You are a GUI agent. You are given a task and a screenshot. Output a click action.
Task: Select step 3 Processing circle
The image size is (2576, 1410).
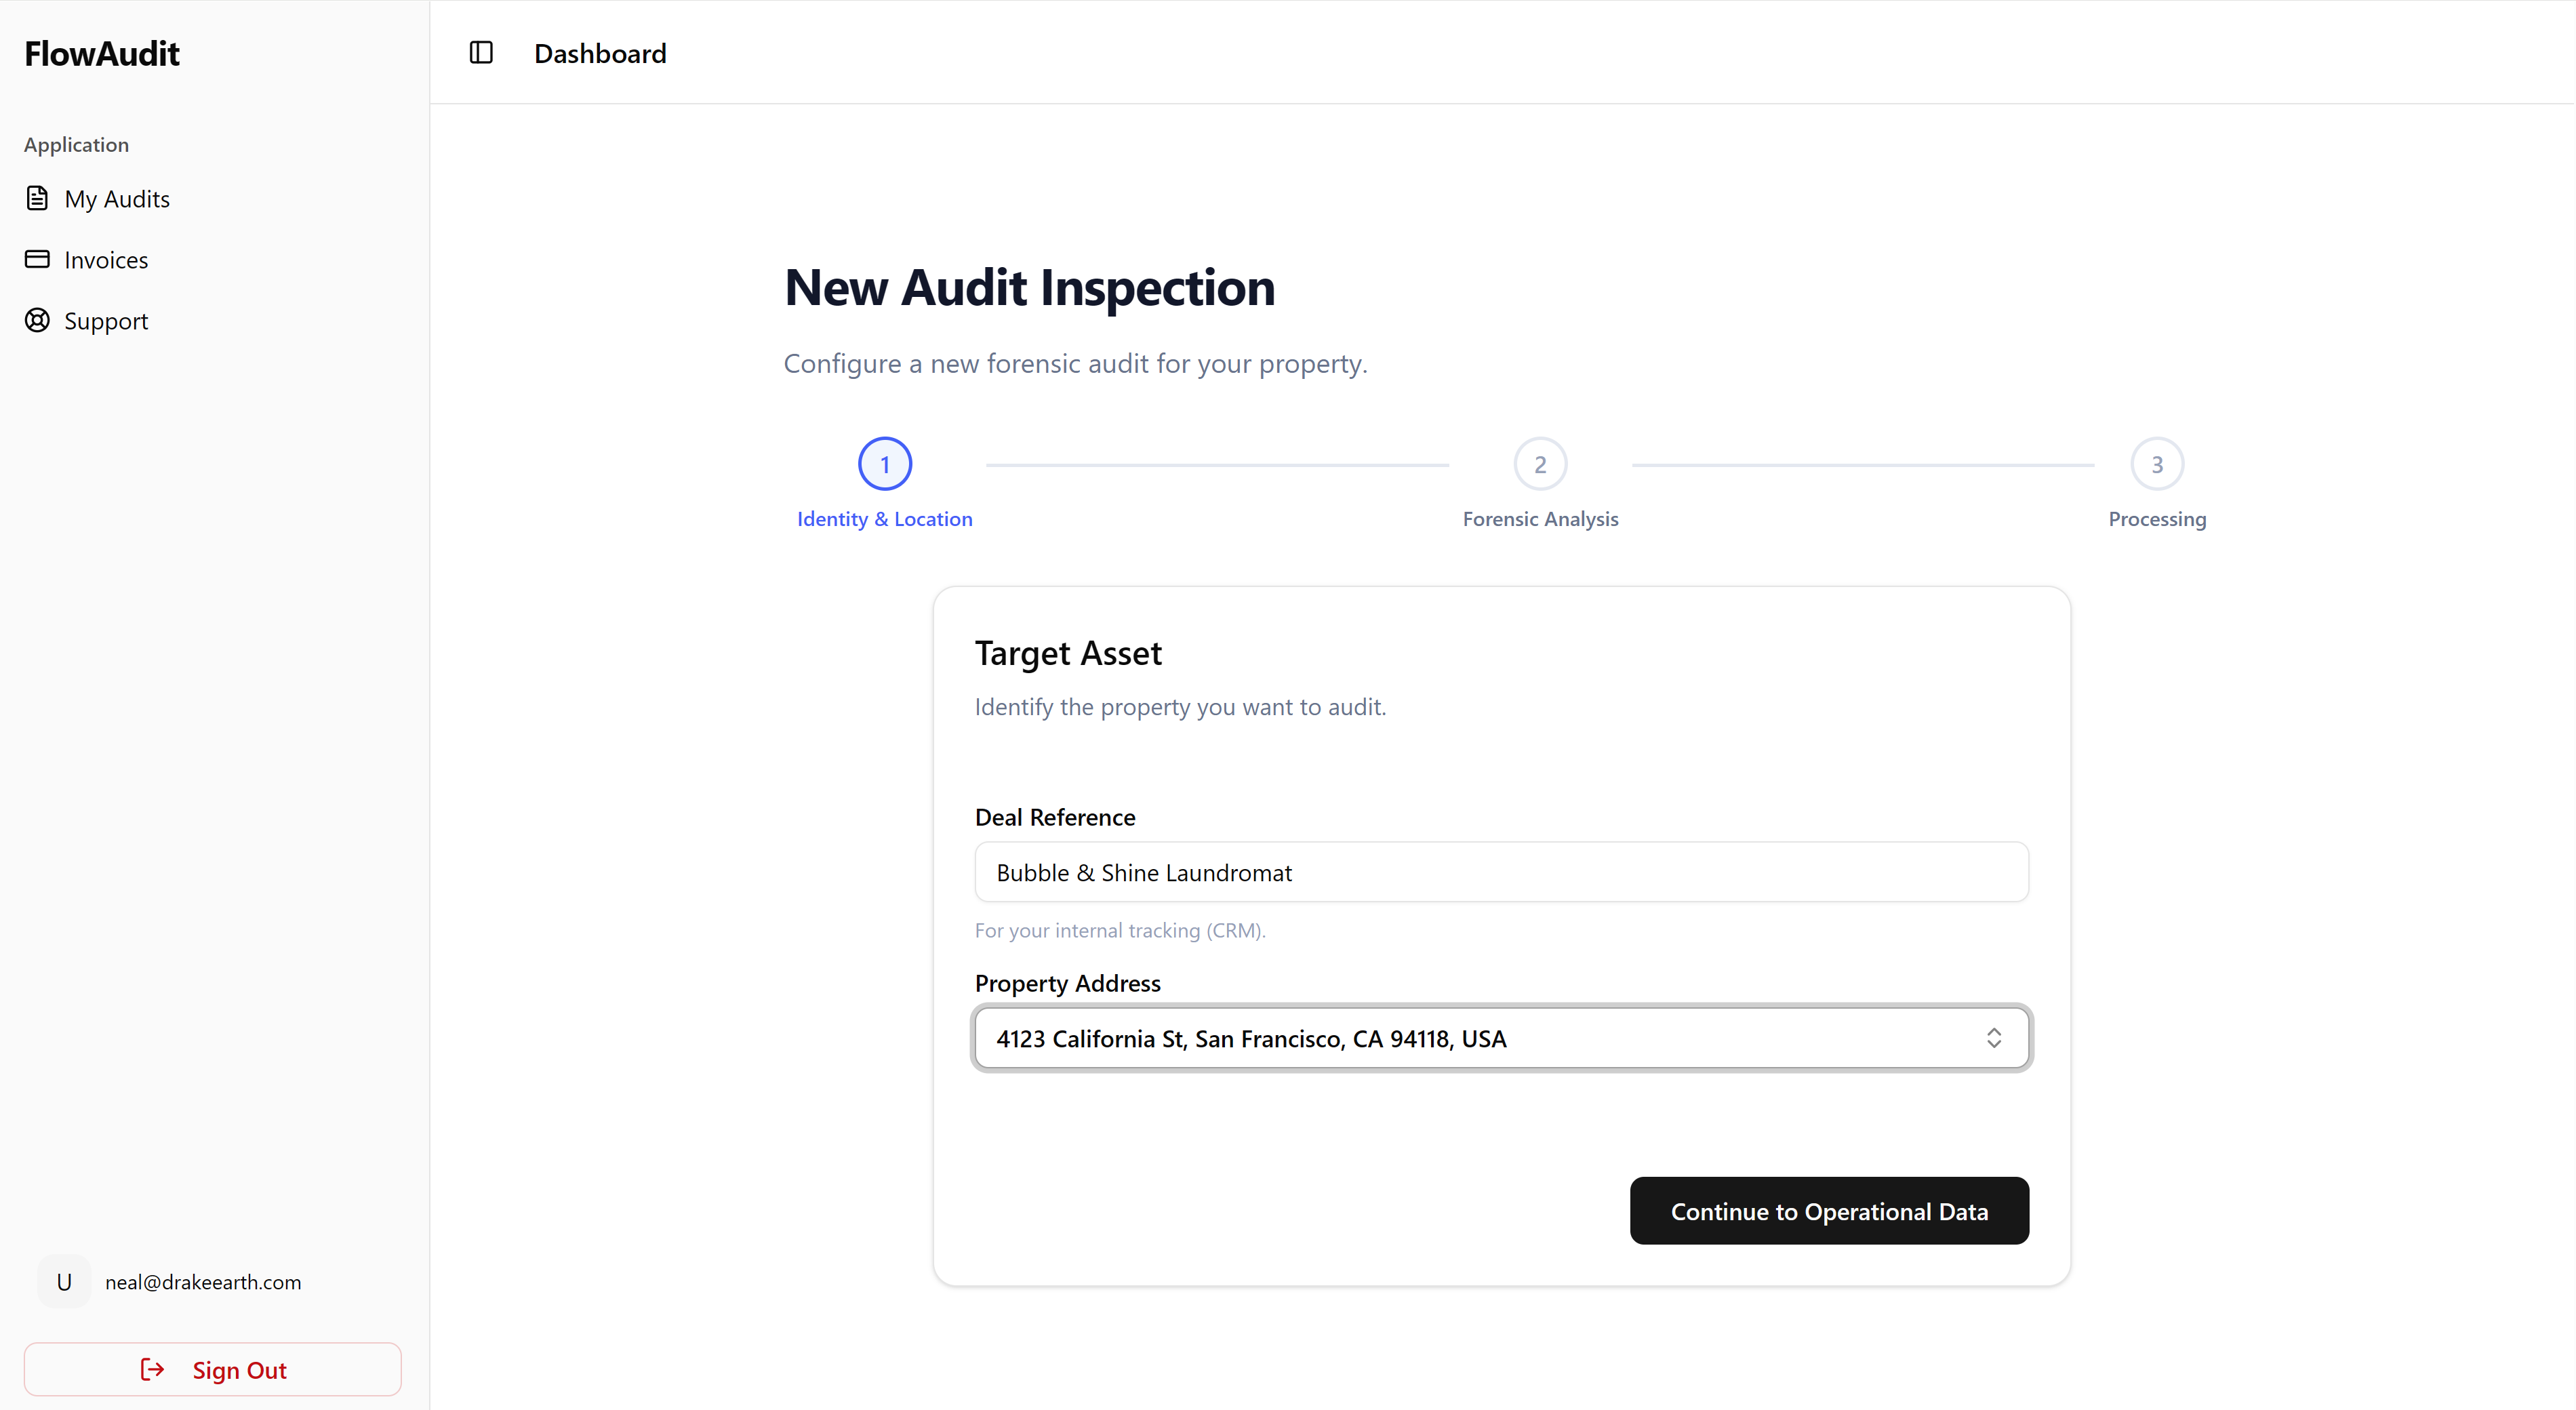pyautogui.click(x=2157, y=463)
